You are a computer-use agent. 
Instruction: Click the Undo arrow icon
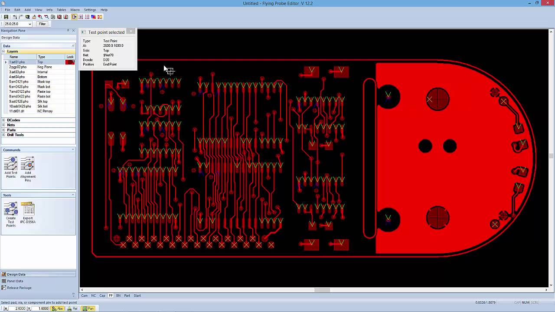(15, 17)
